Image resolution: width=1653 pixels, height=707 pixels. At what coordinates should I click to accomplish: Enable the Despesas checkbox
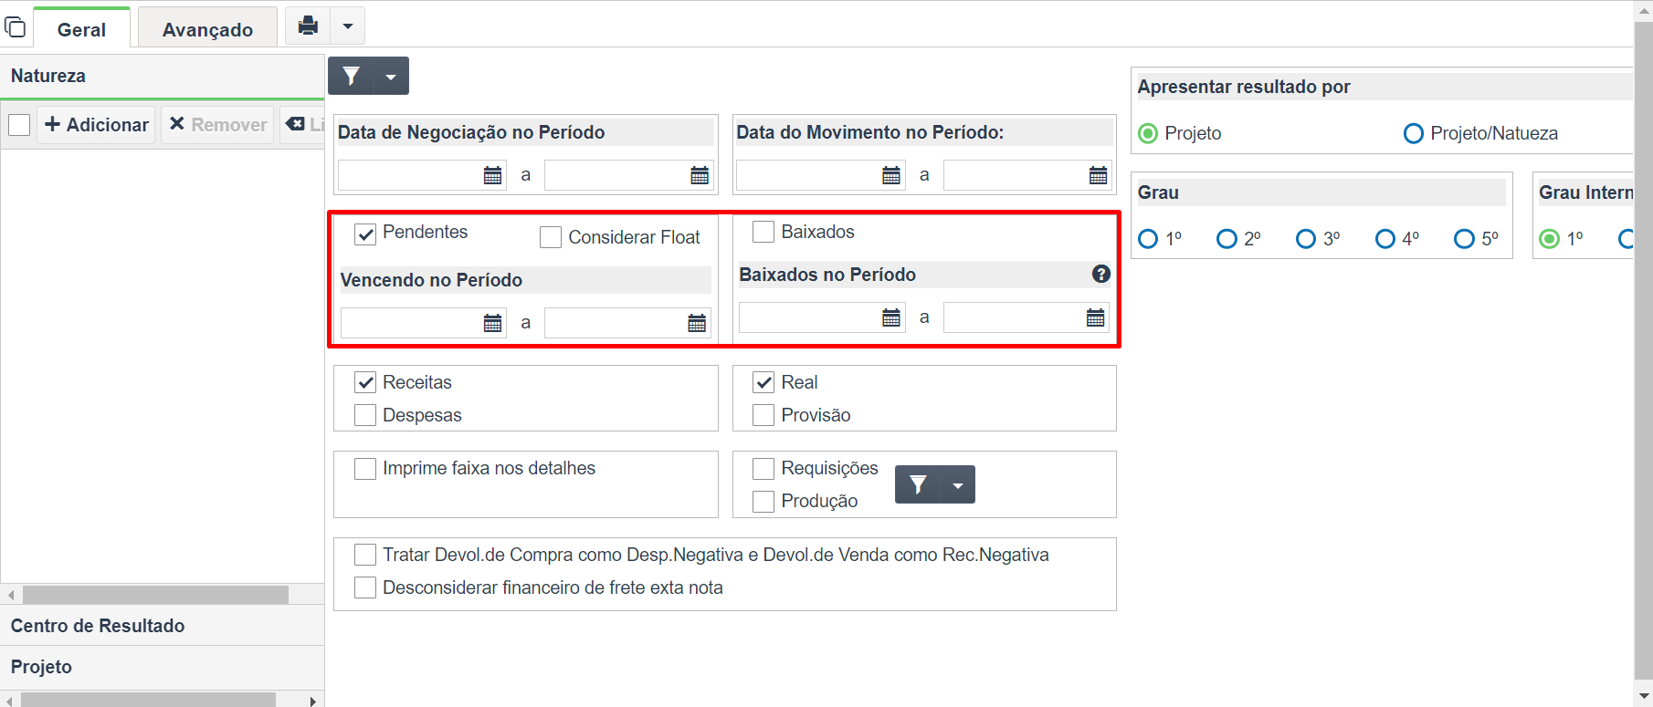click(x=365, y=415)
